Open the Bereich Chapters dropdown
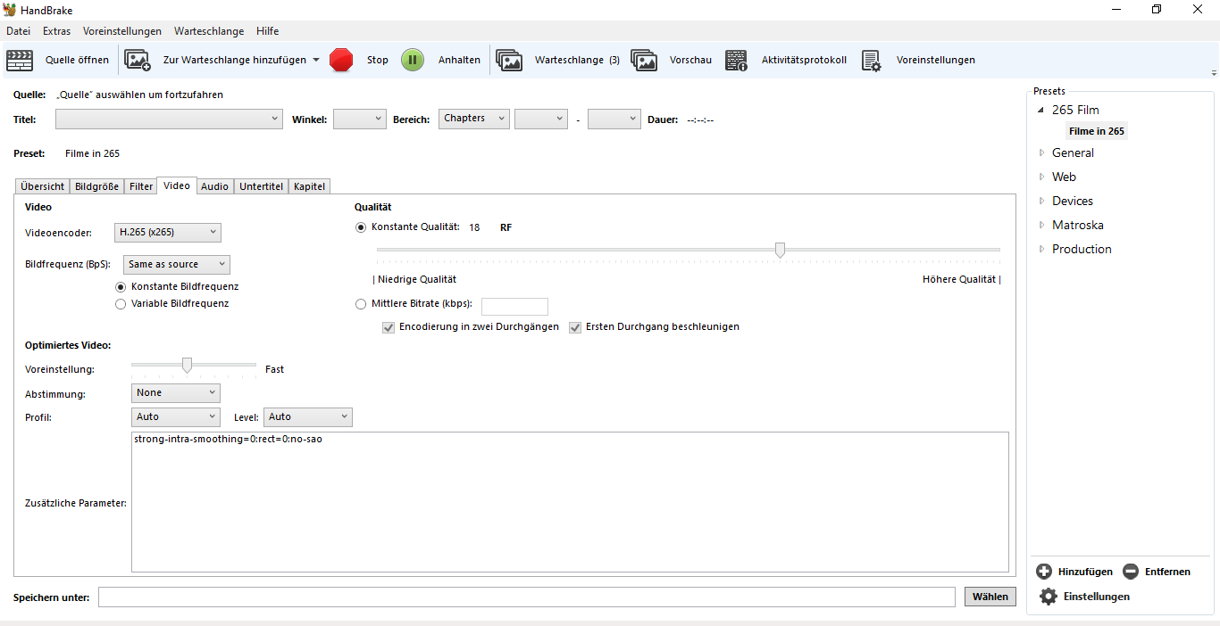This screenshot has height=626, width=1220. coord(474,119)
